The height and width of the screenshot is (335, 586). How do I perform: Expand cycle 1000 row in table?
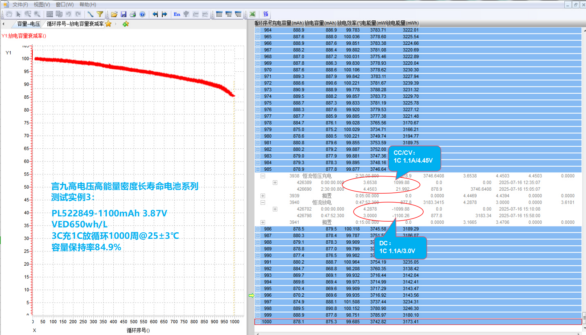click(x=258, y=322)
